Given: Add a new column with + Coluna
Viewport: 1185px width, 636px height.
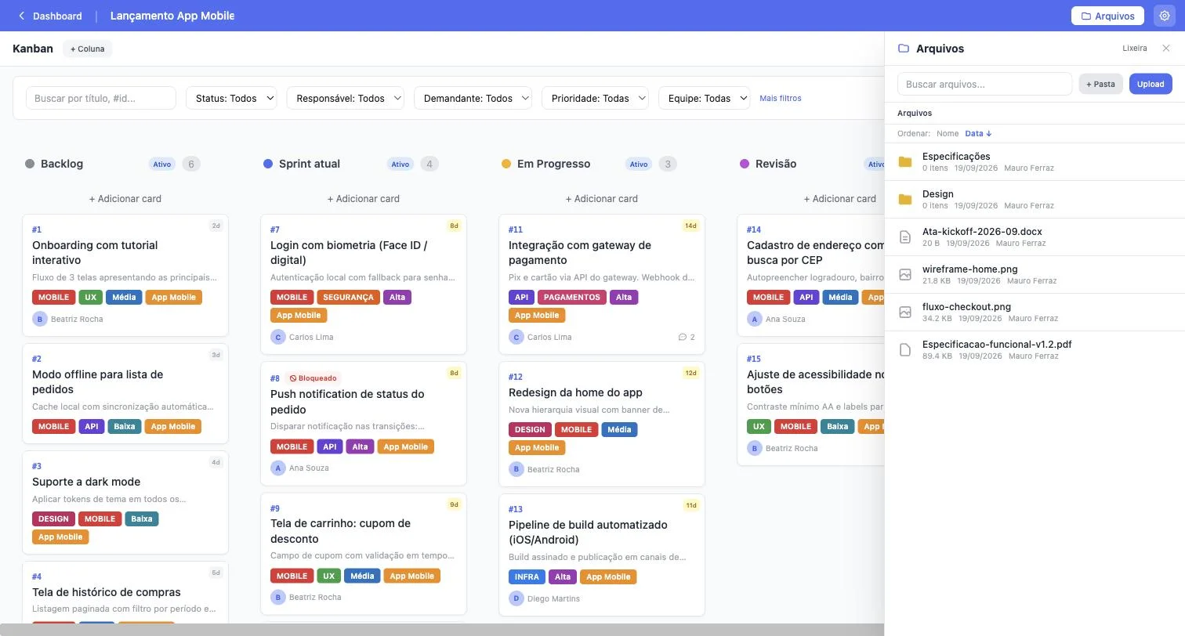Looking at the screenshot, I should (x=87, y=49).
